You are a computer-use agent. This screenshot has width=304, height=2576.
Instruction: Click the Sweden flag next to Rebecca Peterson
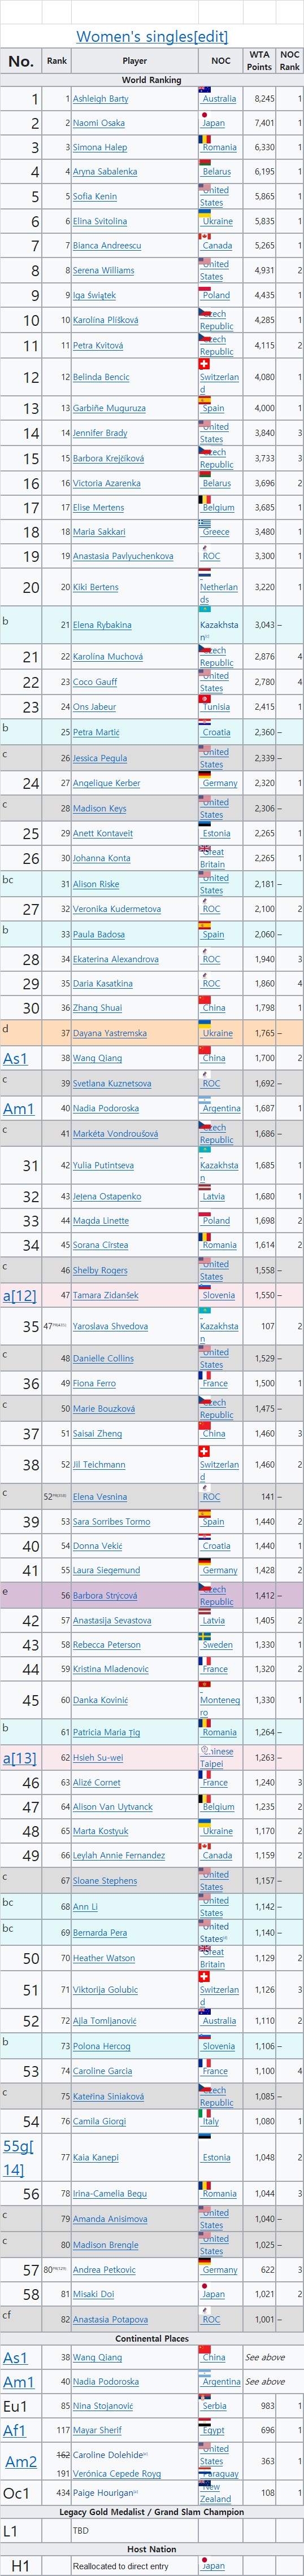pyautogui.click(x=204, y=1636)
